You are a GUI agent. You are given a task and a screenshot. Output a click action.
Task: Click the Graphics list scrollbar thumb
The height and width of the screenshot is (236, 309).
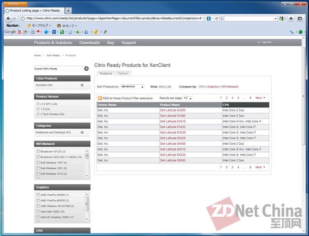(87, 203)
